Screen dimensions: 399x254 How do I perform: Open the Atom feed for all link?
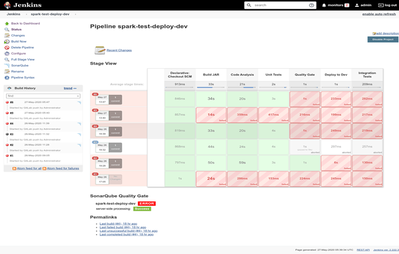(x=29, y=169)
